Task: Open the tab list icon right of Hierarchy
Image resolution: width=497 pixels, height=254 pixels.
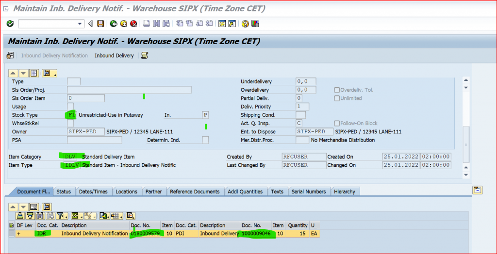Action: (477, 190)
